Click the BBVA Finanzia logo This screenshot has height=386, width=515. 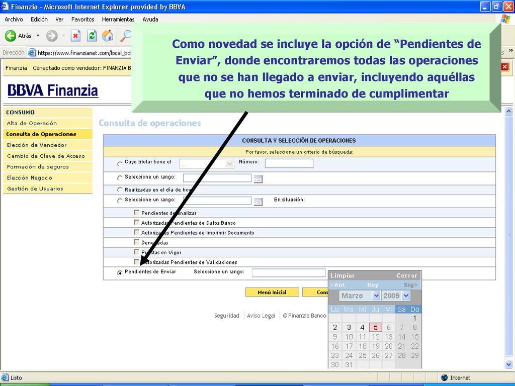52,91
